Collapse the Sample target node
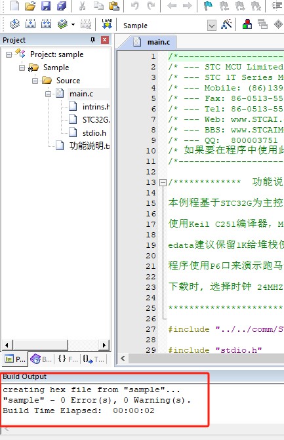Image resolution: width=284 pixels, height=440 pixels. point(22,68)
